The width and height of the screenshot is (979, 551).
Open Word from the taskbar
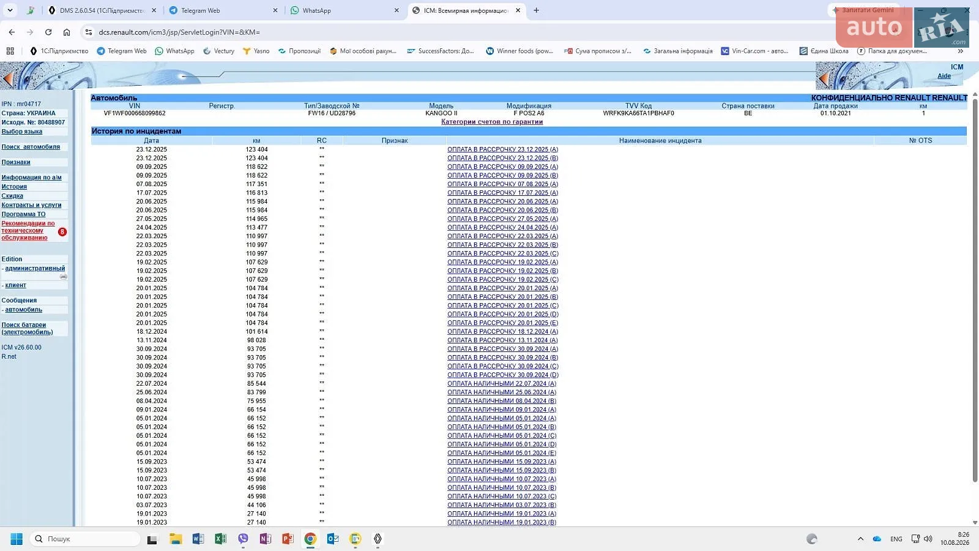pyautogui.click(x=198, y=539)
